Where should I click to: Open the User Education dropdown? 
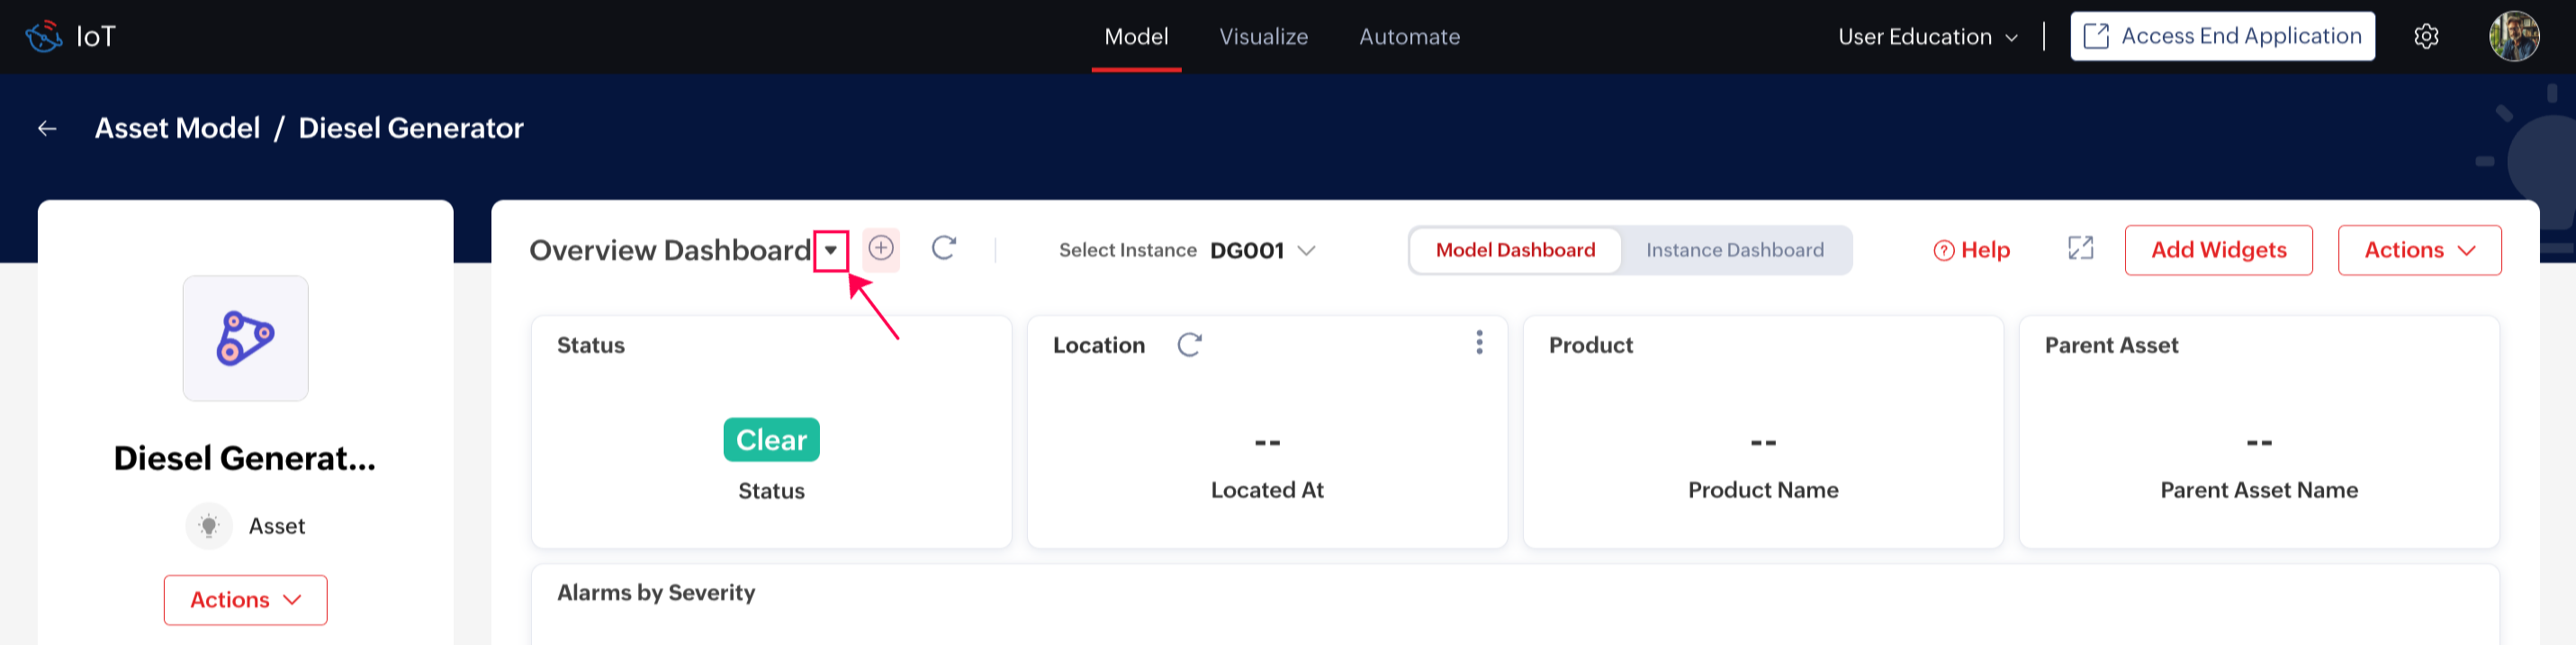(1927, 37)
